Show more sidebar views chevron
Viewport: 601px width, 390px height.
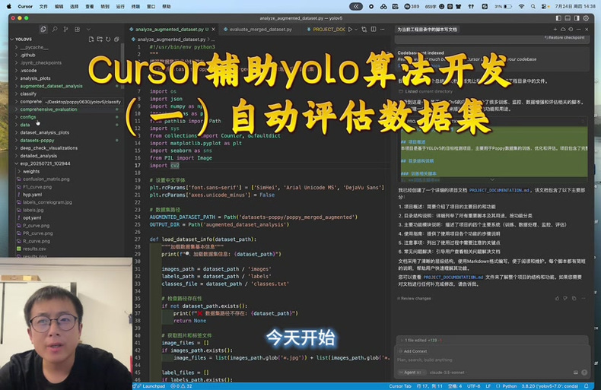(x=88, y=29)
